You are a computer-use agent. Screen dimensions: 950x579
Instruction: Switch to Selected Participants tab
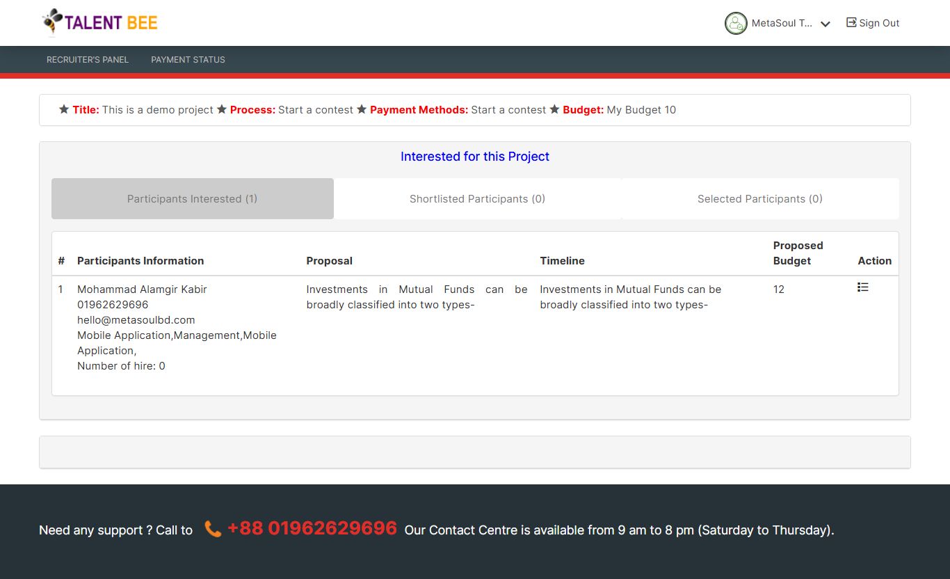click(759, 199)
